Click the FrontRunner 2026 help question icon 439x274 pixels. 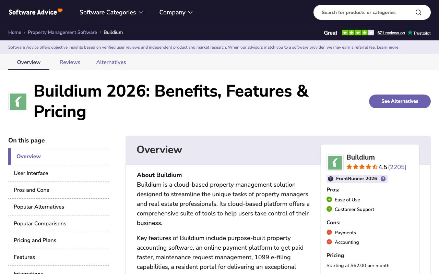point(383,179)
